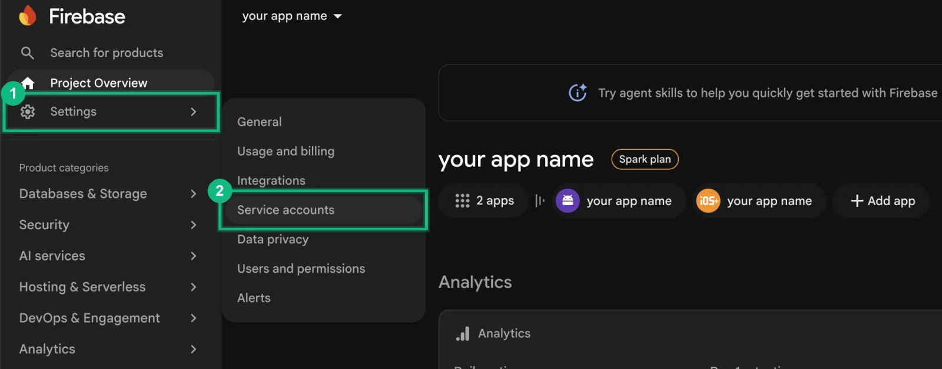
Task: Click the agent skills banner text
Action: [768, 93]
